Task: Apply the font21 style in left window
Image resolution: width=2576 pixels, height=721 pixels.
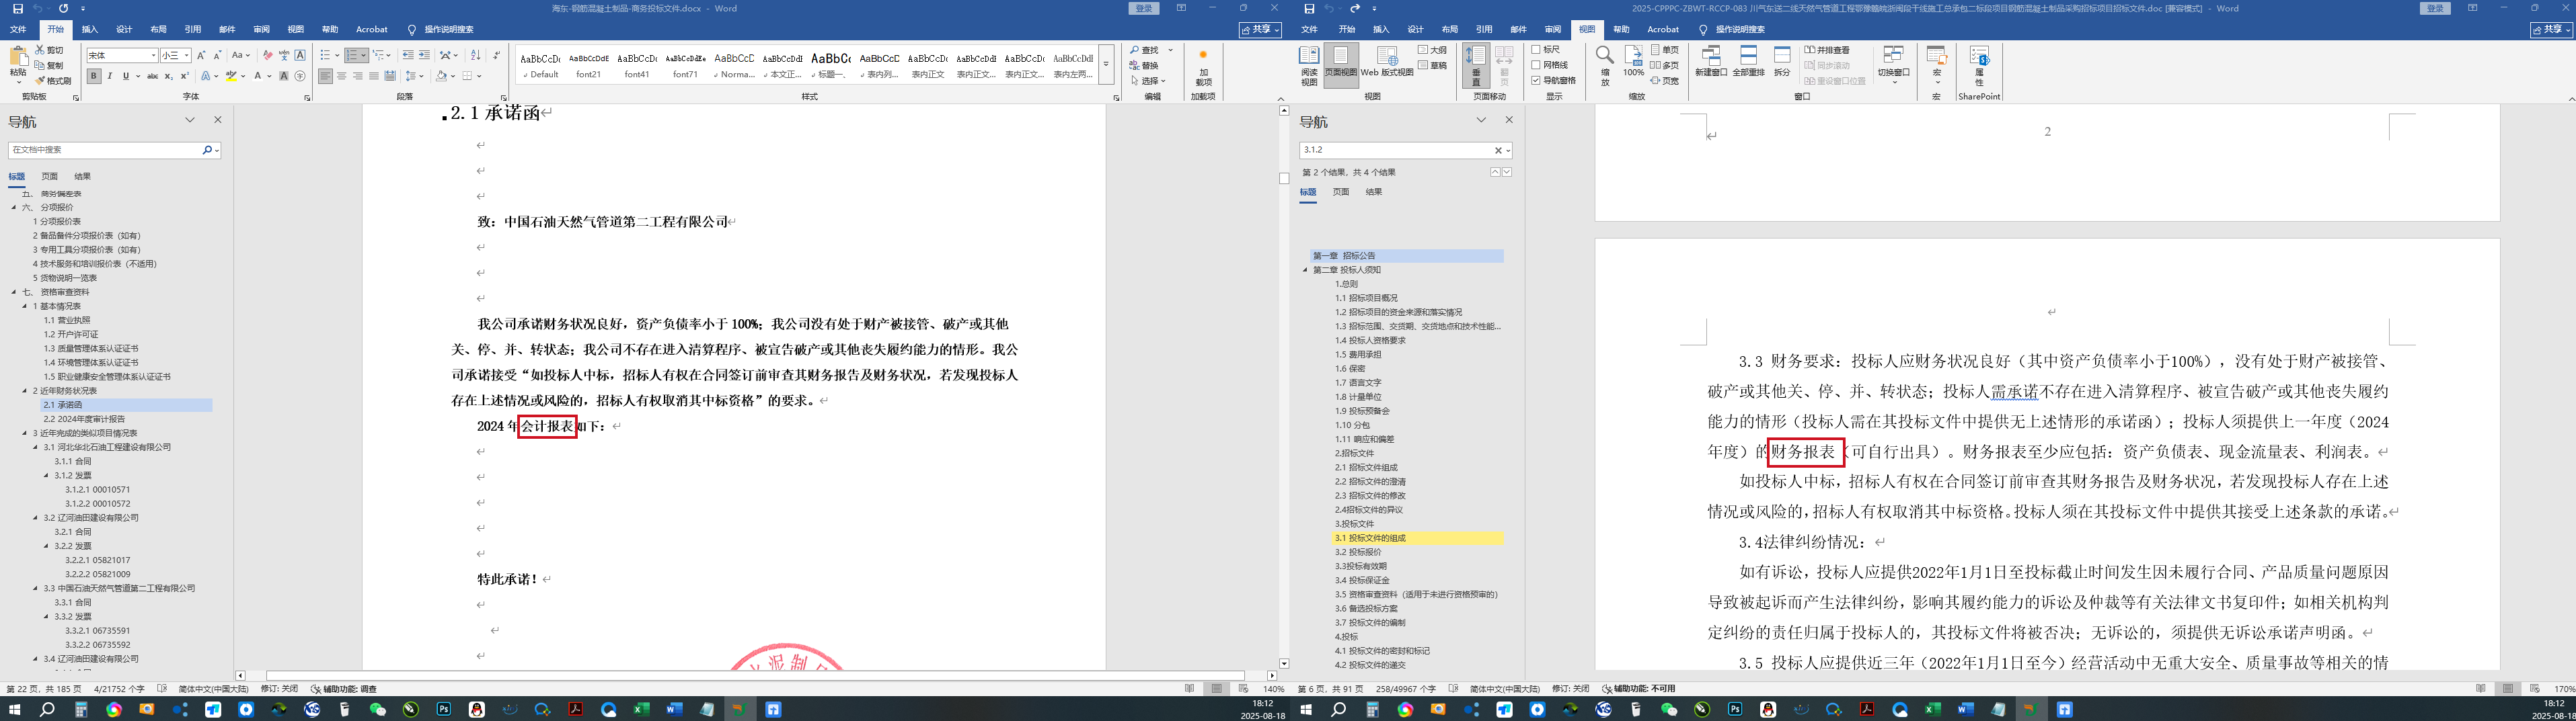Action: pos(589,66)
